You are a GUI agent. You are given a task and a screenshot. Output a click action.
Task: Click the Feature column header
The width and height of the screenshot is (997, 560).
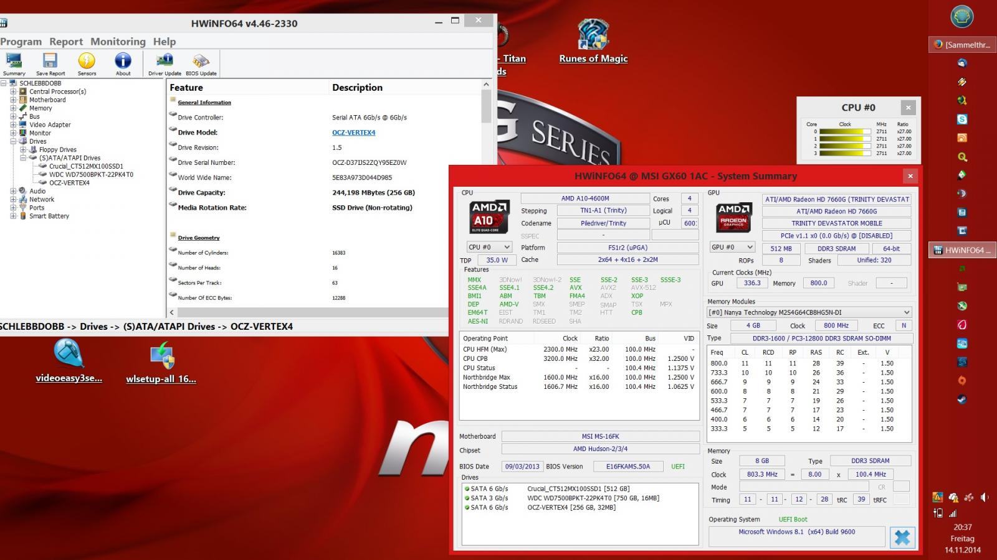(x=186, y=88)
